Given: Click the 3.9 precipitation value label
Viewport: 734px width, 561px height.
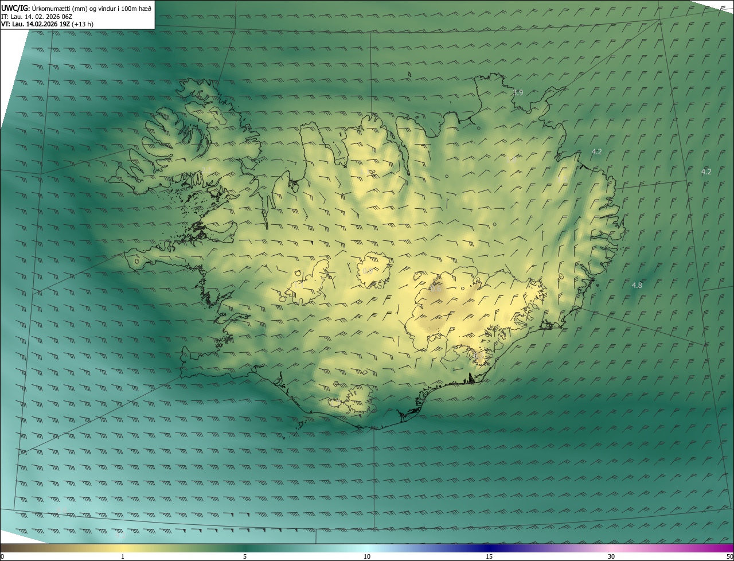Looking at the screenshot, I should [518, 92].
